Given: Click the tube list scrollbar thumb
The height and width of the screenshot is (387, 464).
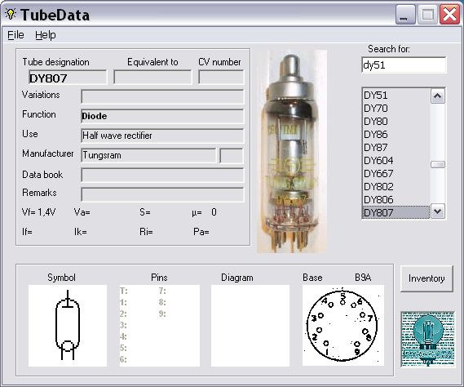Looking at the screenshot, I should 438,164.
